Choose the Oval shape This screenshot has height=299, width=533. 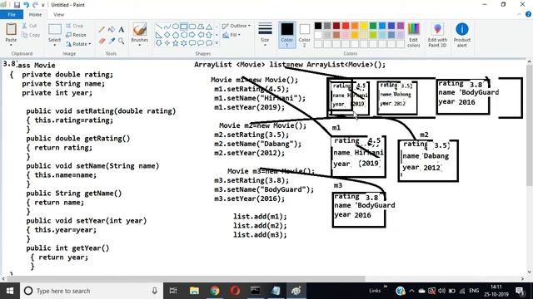click(176, 27)
